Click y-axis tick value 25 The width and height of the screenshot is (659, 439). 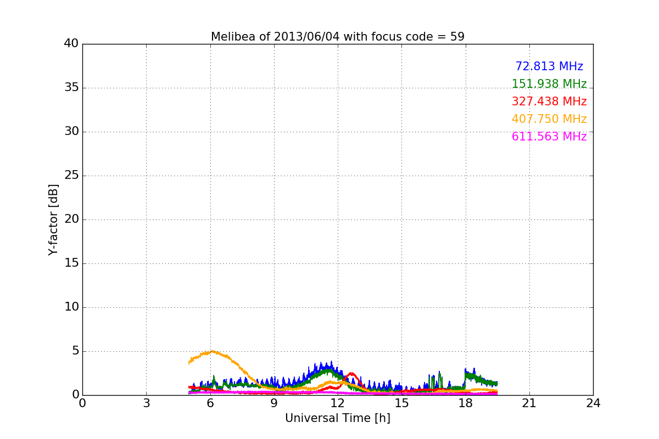tap(71, 175)
